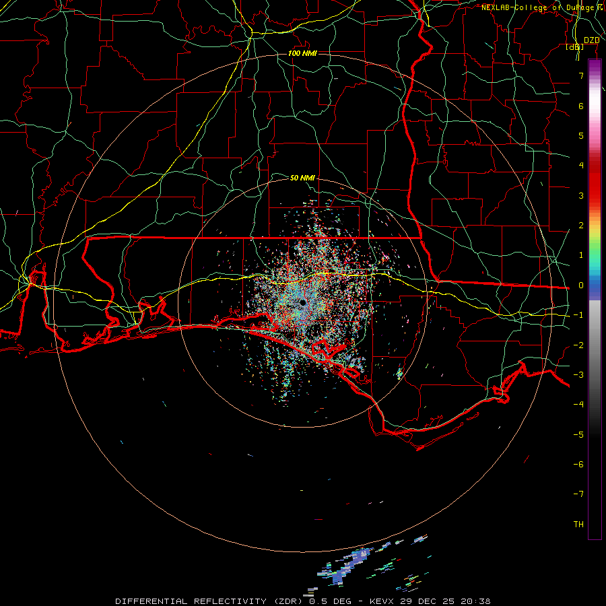606x606 pixels.
Task: Click the "20:38" timestamp in the caption
Action: tap(477, 601)
